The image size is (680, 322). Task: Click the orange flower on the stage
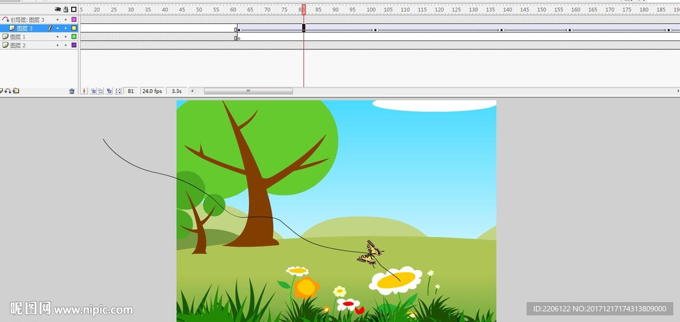click(307, 287)
